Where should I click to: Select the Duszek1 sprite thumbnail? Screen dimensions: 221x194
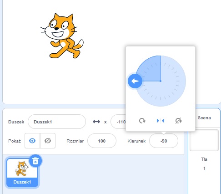(22, 173)
